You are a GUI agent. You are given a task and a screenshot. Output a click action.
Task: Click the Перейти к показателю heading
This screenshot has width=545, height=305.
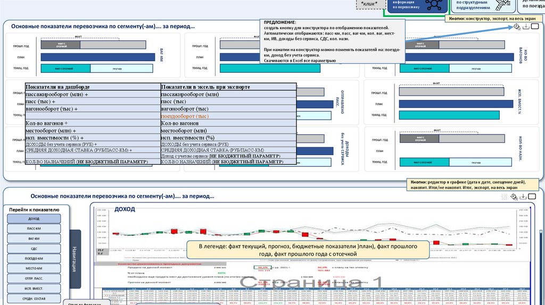[34, 209]
